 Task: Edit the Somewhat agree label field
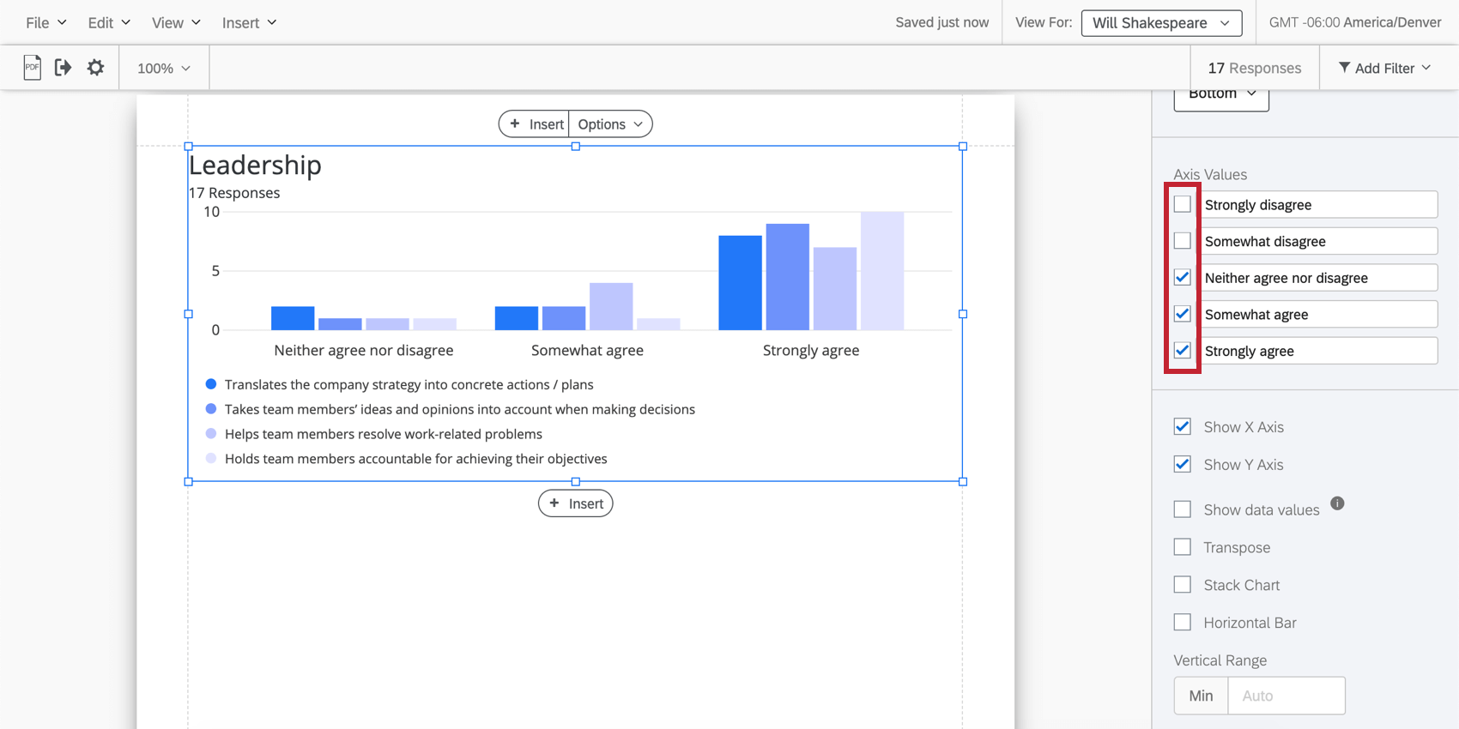1318,314
